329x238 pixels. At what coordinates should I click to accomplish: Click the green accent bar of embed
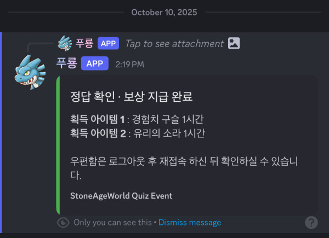58,146
